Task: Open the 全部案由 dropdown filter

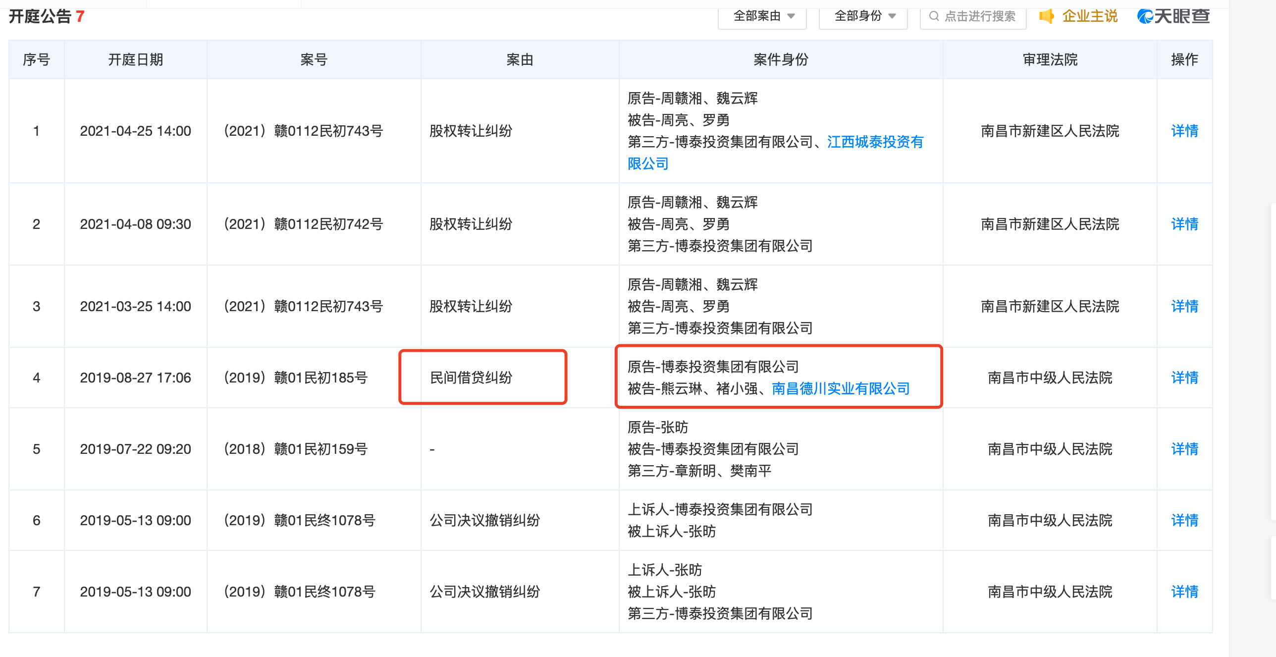Action: pos(762,16)
